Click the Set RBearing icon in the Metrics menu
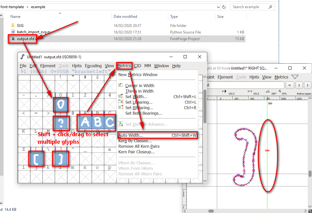Viewport: 312px width, 213px height. pyautogui.click(x=120, y=107)
